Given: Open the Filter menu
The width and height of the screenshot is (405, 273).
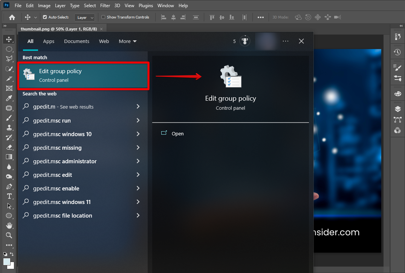Looking at the screenshot, I should [105, 6].
